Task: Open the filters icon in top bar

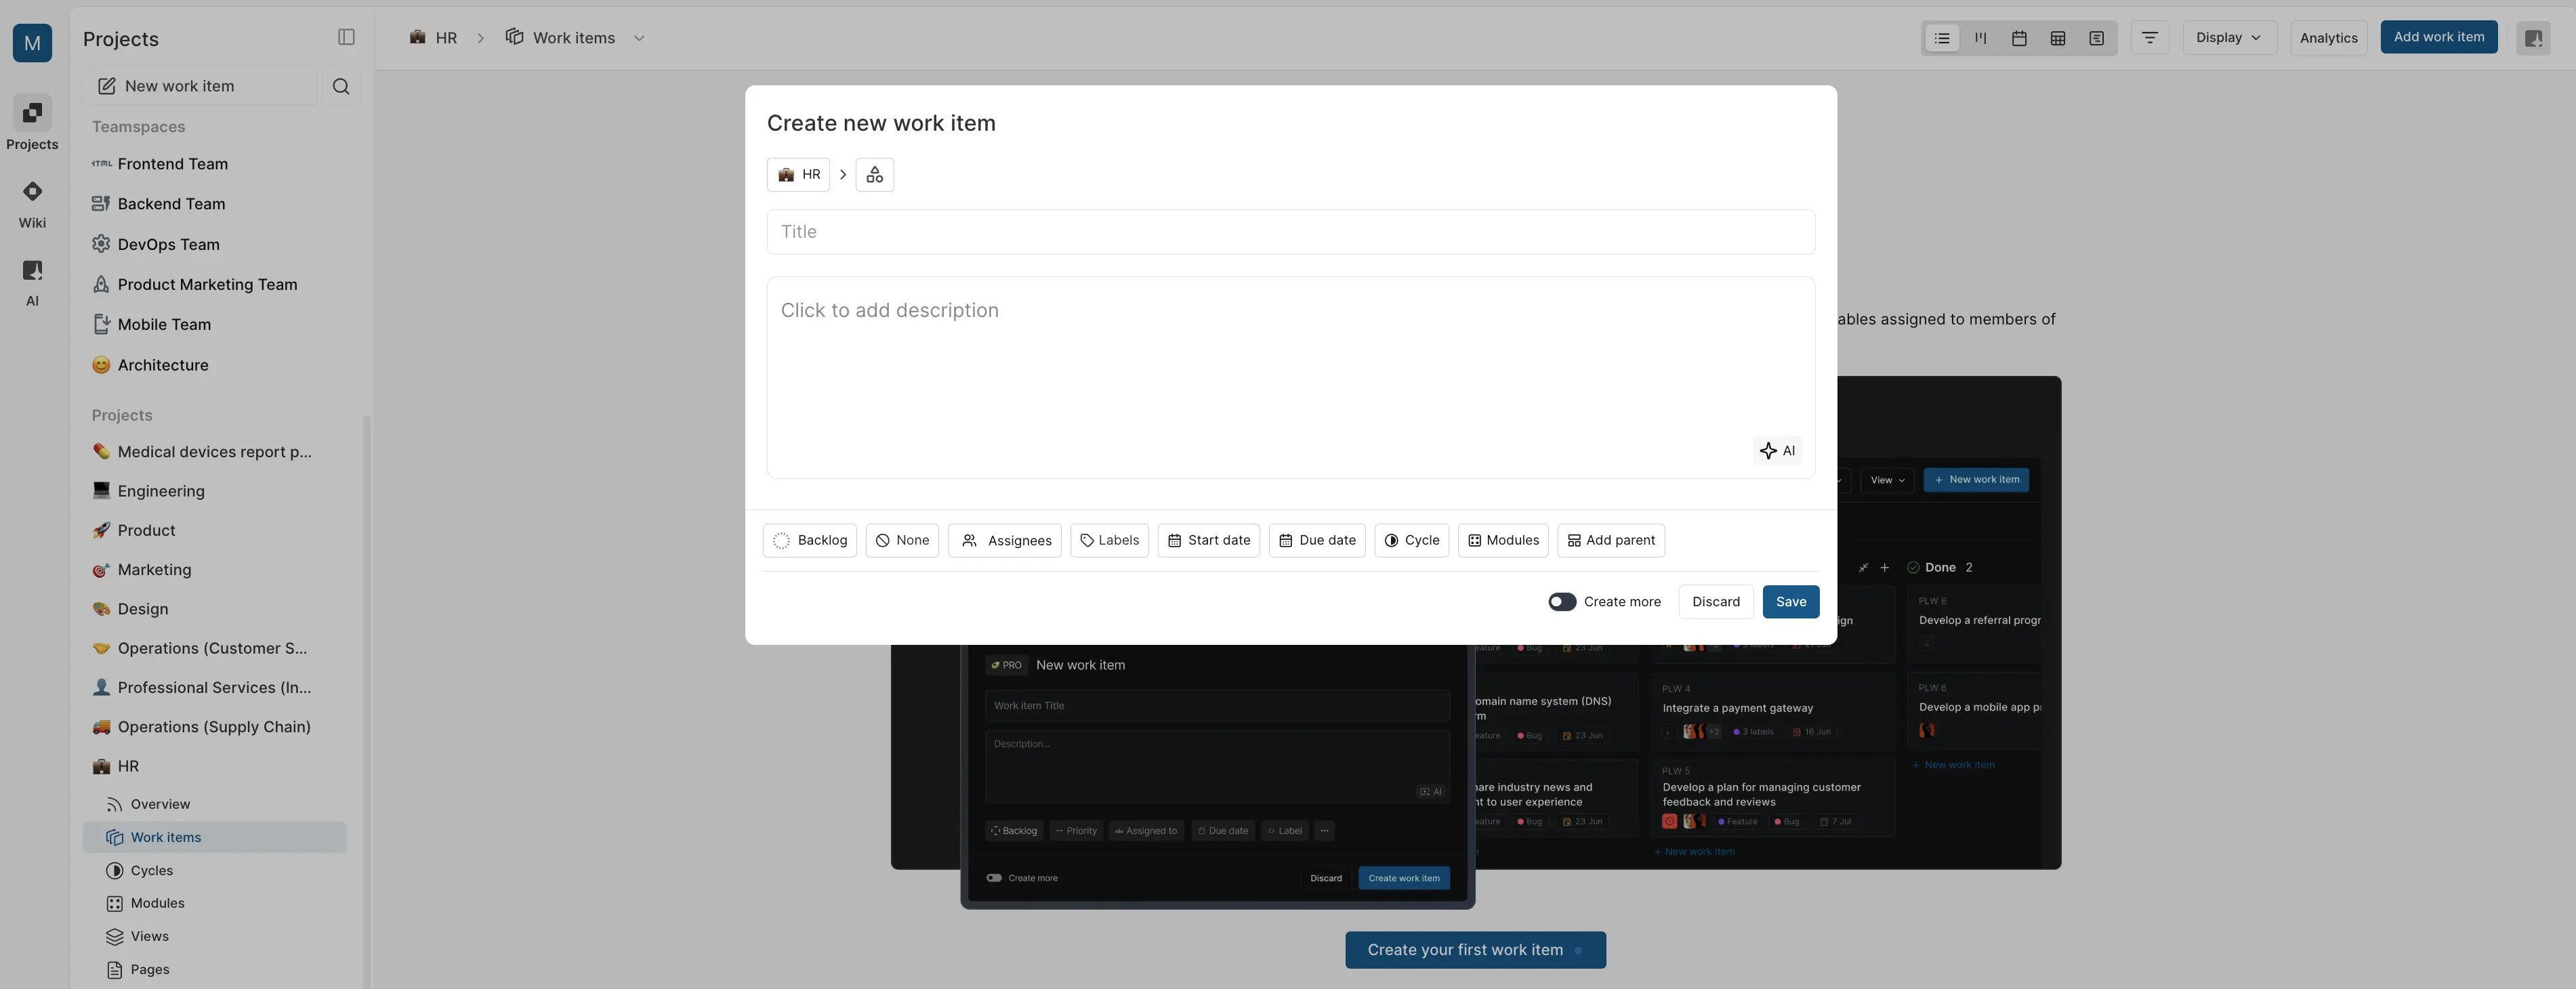Action: [2149, 38]
